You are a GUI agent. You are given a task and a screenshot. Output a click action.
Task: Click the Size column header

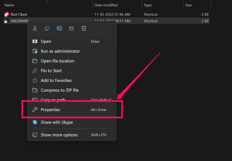coord(189,5)
